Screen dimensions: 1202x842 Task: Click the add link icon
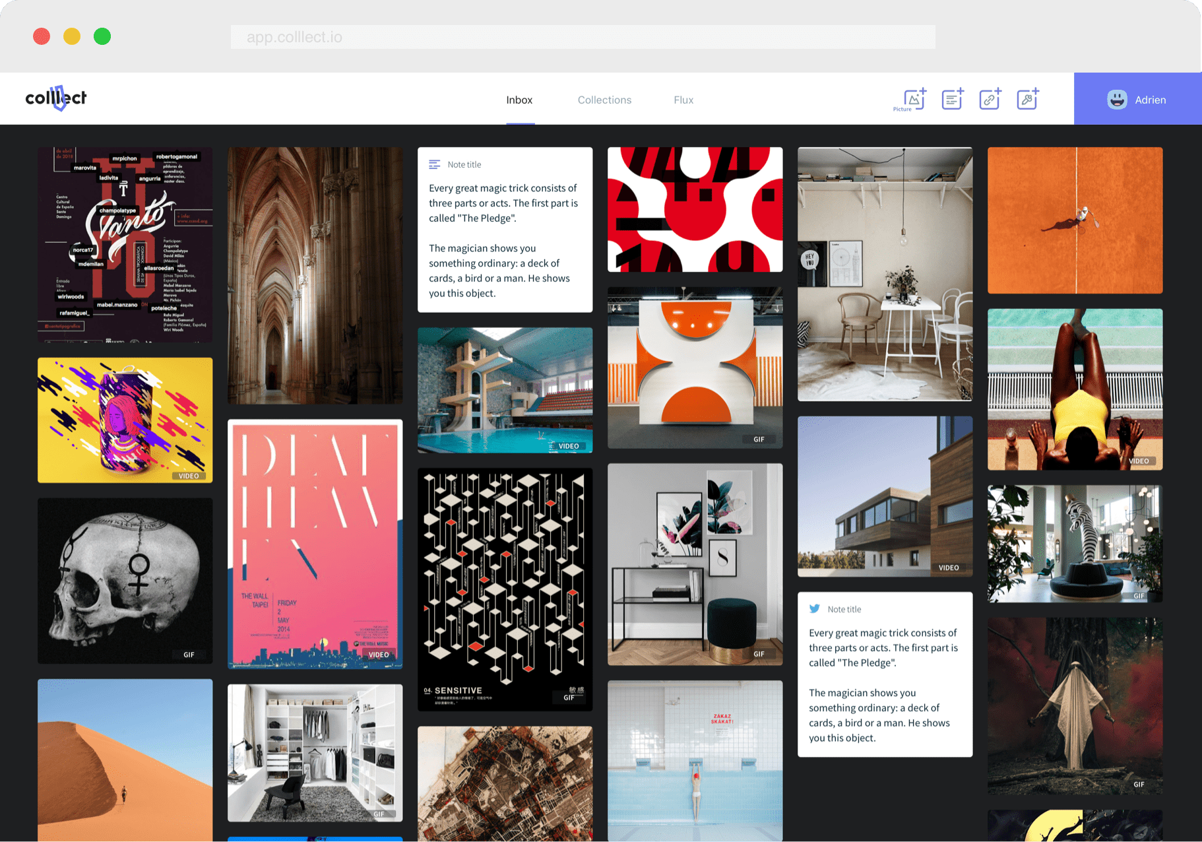point(990,99)
